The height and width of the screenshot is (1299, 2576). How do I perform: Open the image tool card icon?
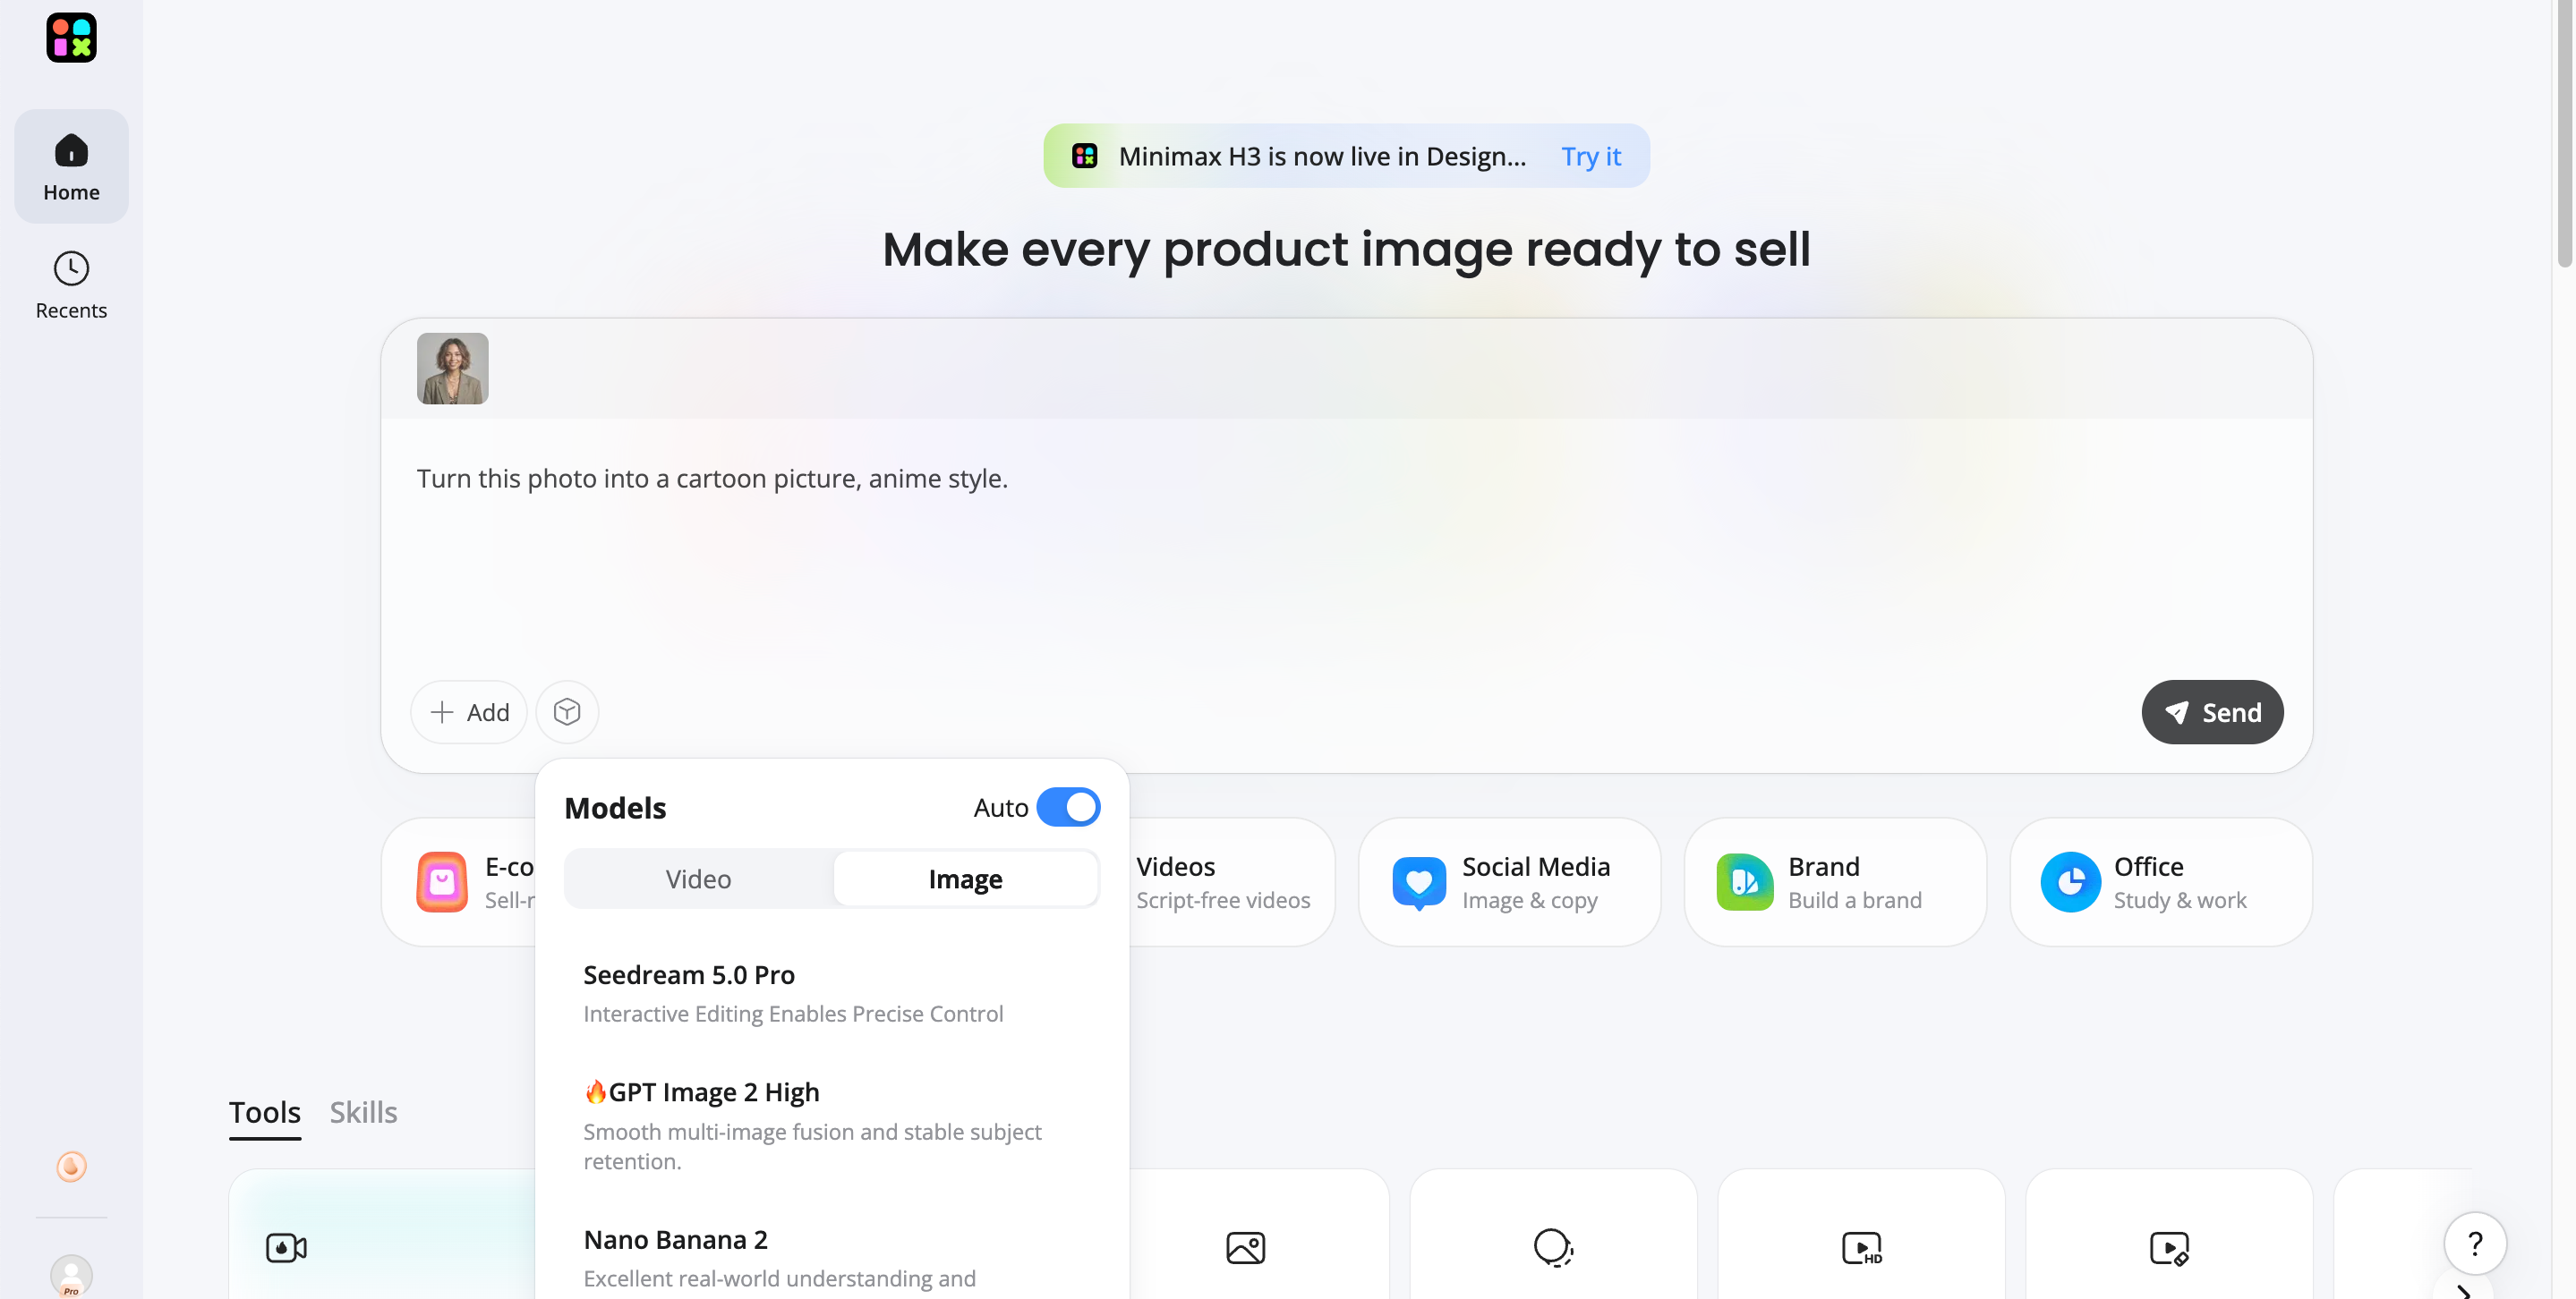click(1245, 1247)
